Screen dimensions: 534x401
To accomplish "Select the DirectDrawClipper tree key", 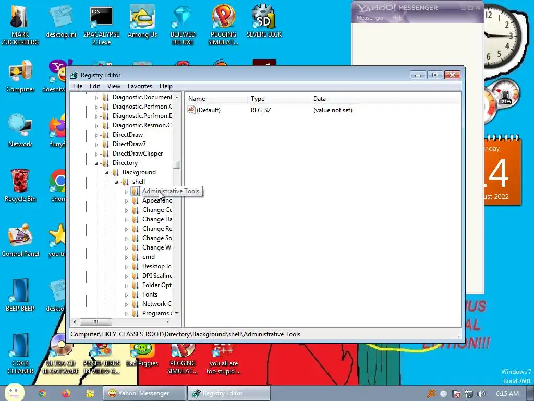I will [138, 154].
